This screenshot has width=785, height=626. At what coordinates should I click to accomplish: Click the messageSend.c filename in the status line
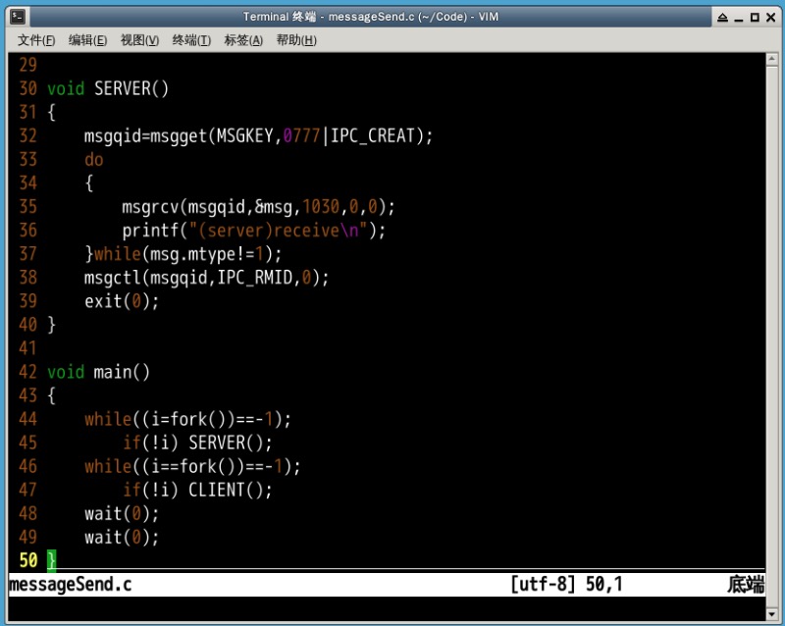70,585
